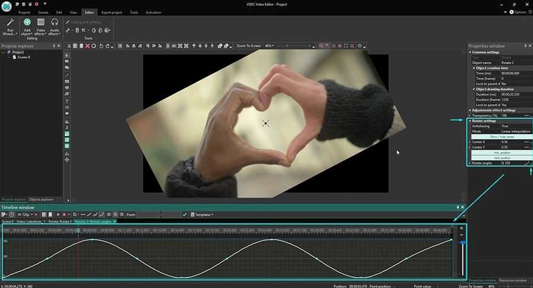Click the timeline clock icon
Viewport: 533px width, 288px height.
point(12,215)
